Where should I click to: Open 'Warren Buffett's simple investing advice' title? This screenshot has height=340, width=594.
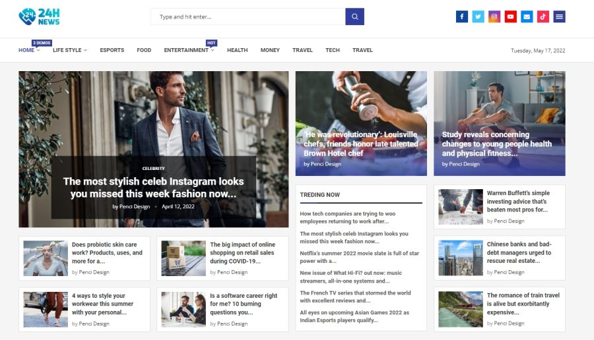coord(518,201)
